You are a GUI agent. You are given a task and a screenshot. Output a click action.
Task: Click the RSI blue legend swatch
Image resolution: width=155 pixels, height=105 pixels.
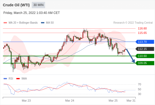click(x=5, y=79)
